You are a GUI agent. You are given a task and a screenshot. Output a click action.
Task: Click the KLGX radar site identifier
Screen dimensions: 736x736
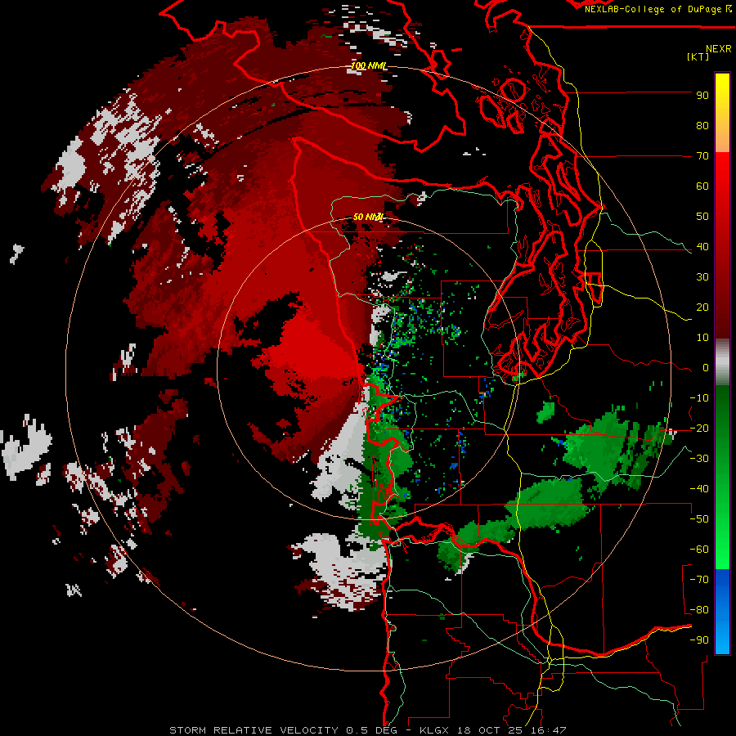436,730
